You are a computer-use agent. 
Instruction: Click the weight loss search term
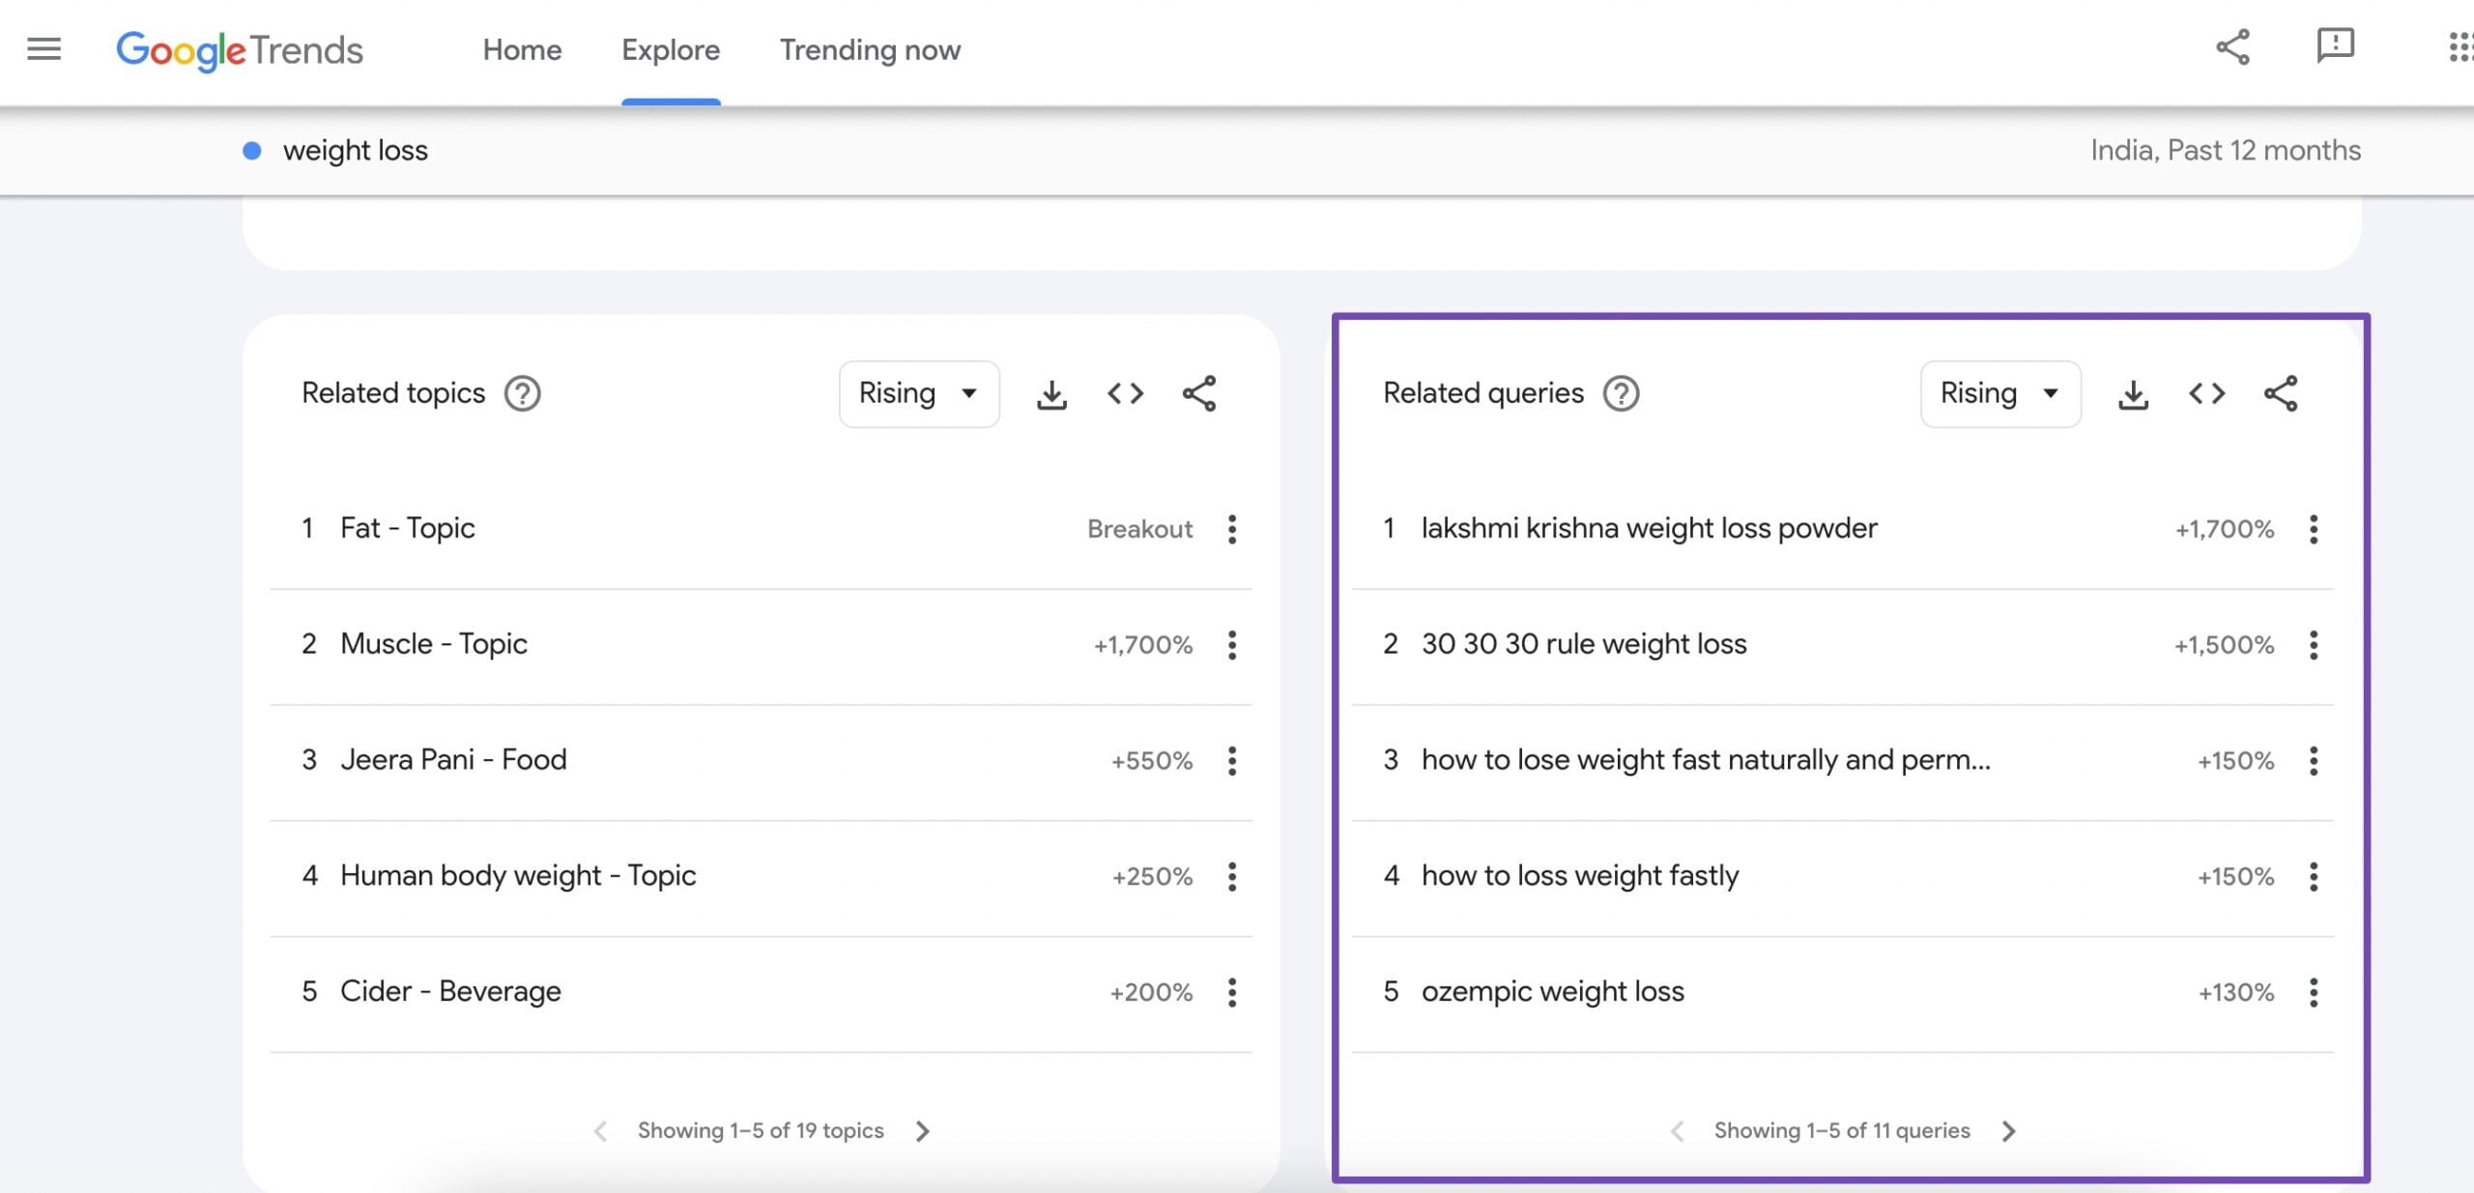pos(355,151)
